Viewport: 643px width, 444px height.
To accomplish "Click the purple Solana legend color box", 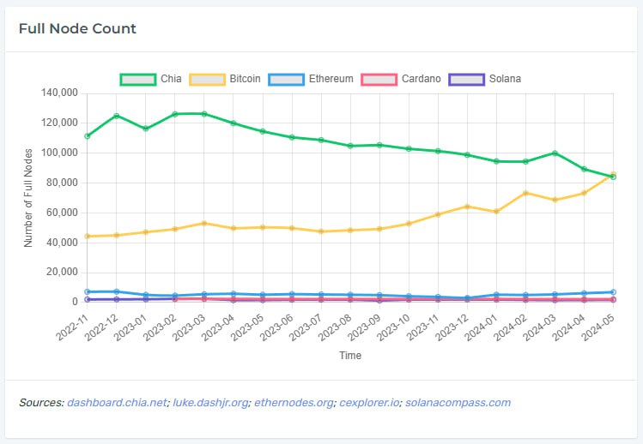I will tap(467, 79).
